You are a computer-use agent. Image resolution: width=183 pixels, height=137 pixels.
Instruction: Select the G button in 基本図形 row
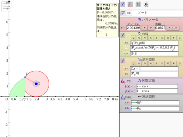179,64
